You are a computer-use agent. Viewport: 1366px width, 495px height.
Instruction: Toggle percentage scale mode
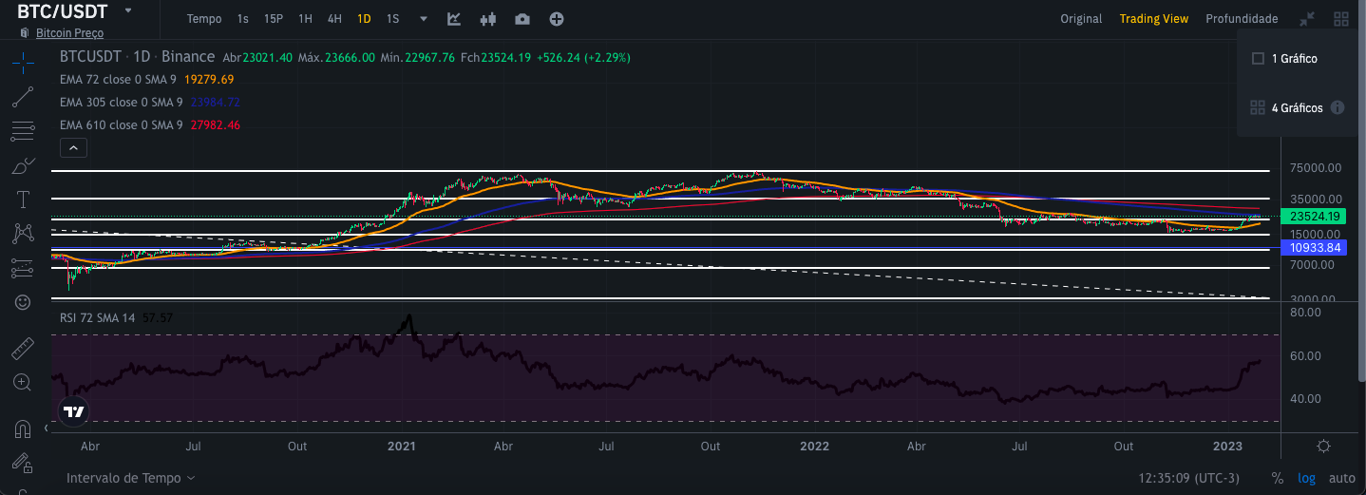(x=1278, y=478)
